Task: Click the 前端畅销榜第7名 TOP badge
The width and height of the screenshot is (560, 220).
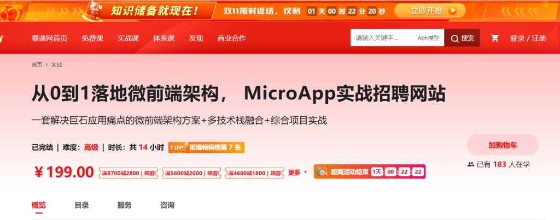Action: 206,147
